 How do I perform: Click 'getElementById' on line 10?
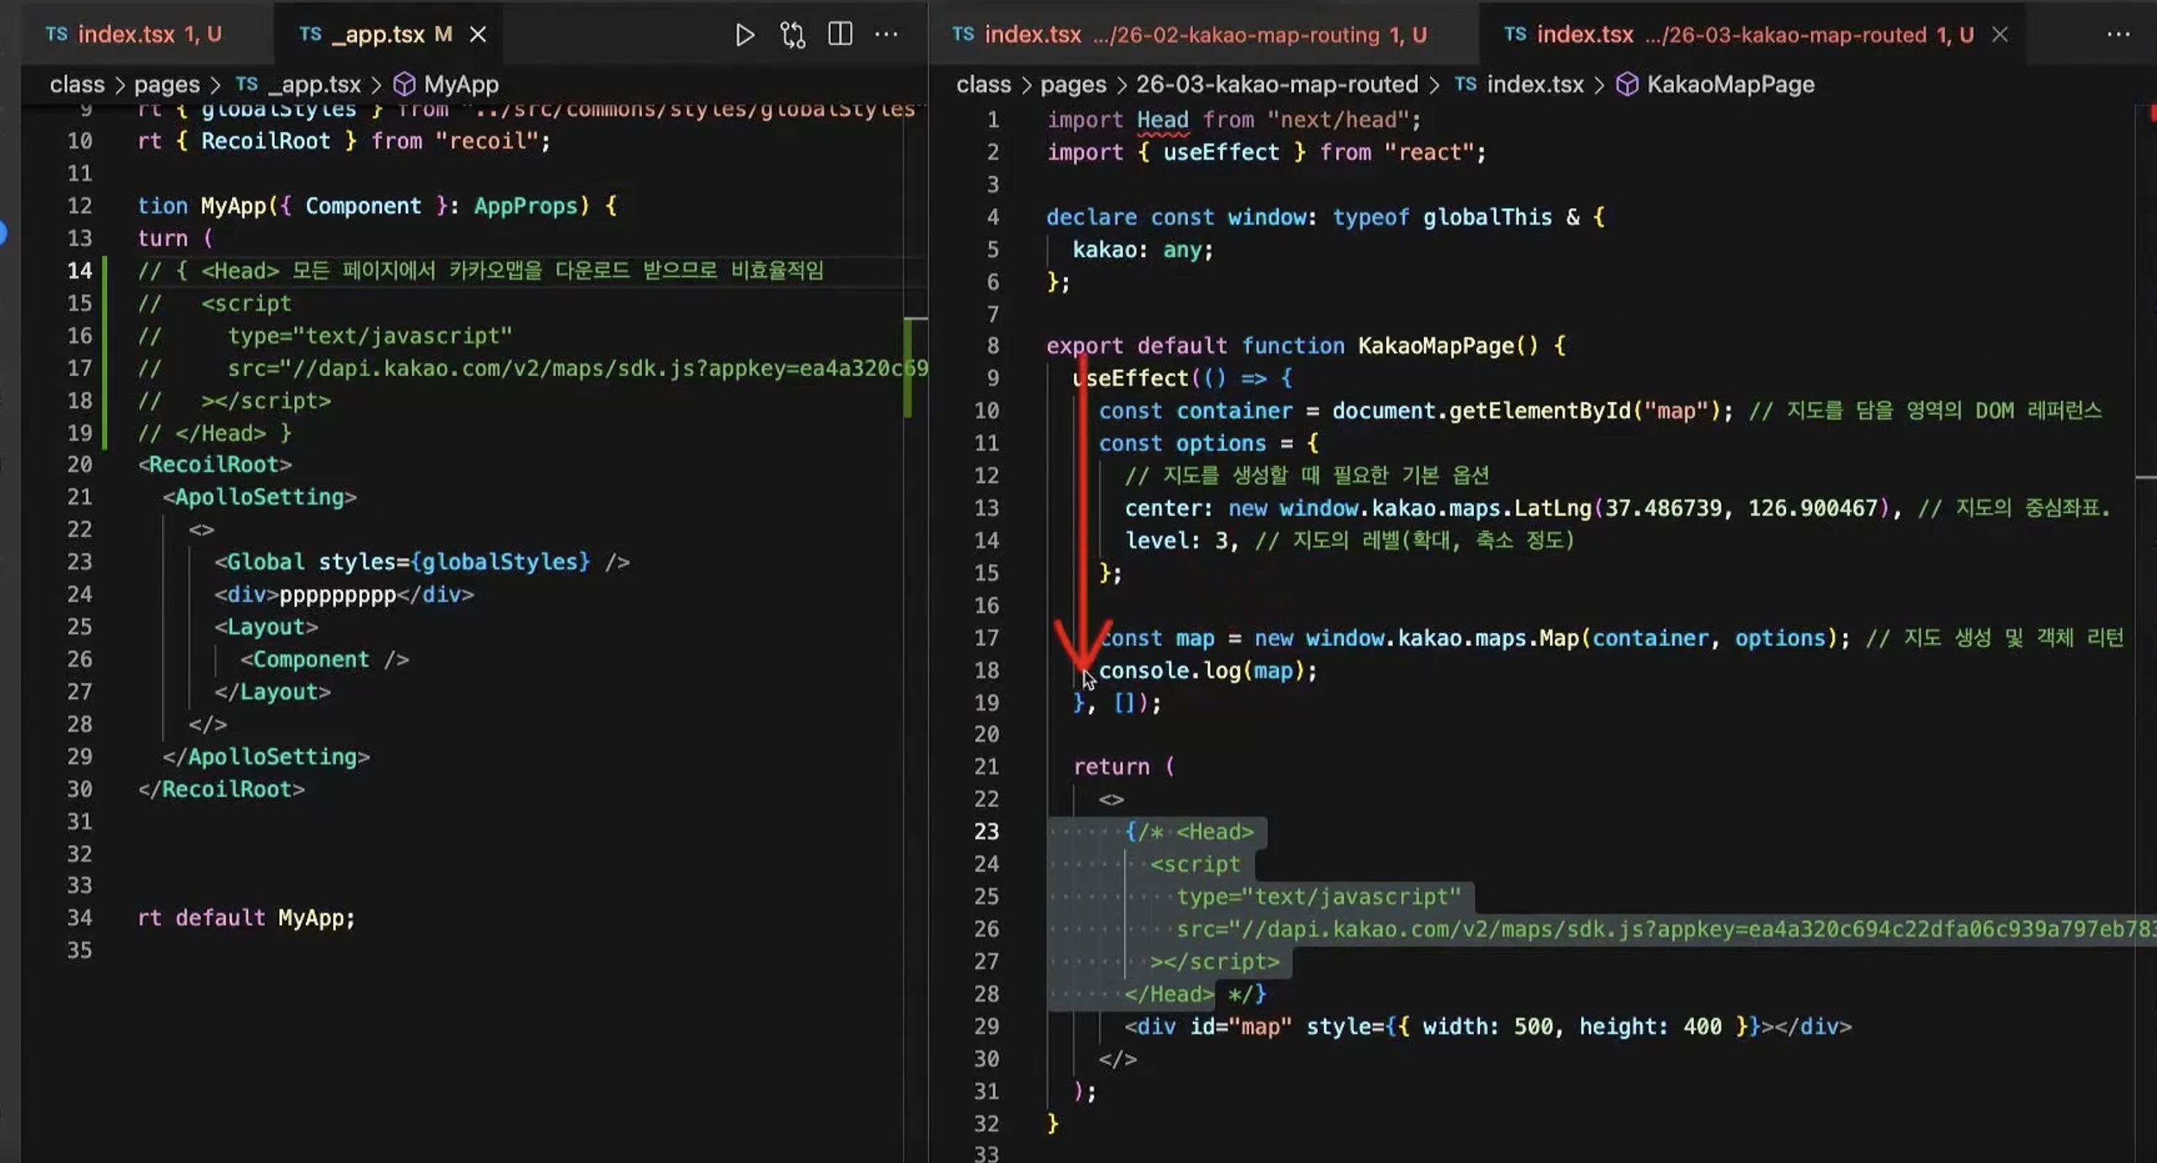pyautogui.click(x=1539, y=411)
